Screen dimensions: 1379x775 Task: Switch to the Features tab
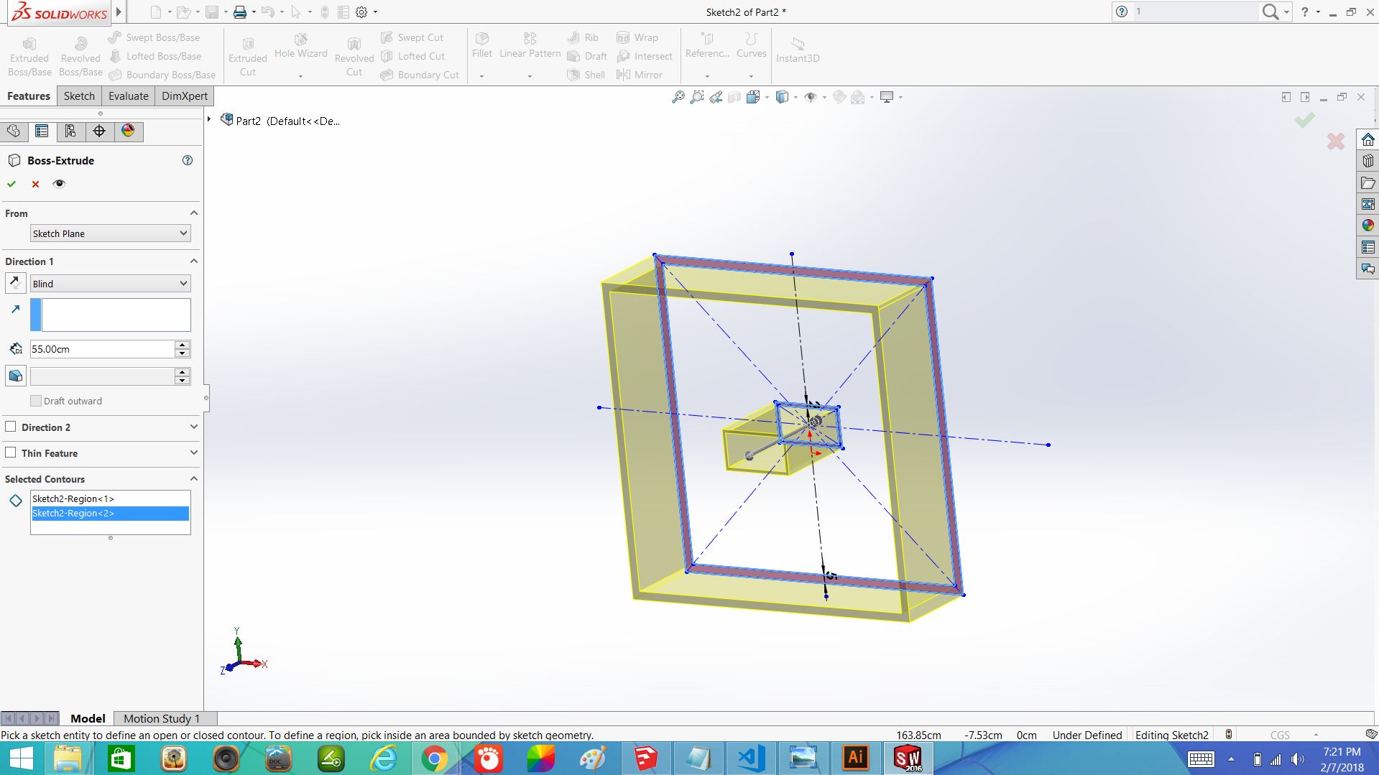click(x=29, y=96)
